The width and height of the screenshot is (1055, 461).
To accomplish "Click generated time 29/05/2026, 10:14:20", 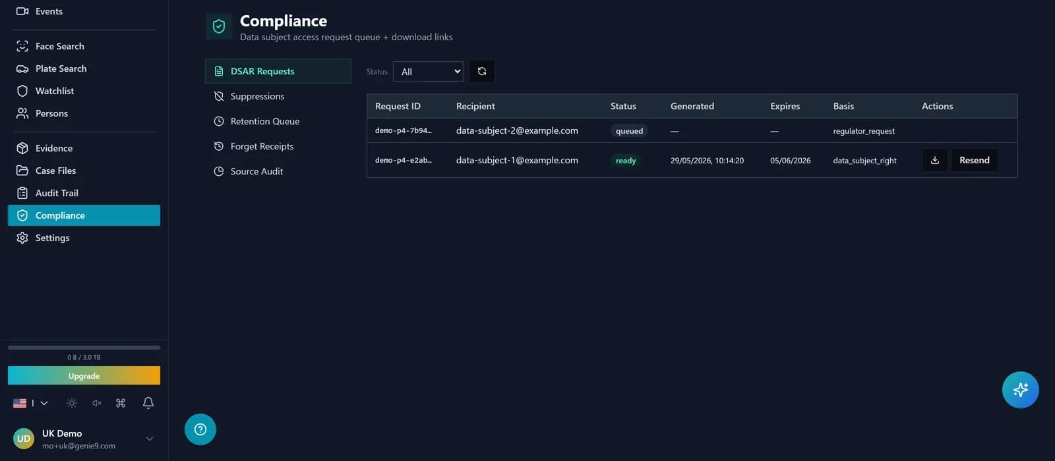I will click(x=707, y=161).
